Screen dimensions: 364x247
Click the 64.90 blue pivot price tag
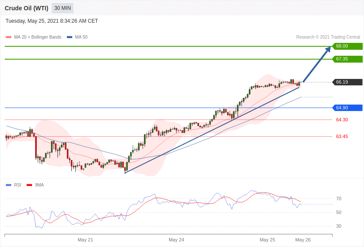[x=347, y=108]
